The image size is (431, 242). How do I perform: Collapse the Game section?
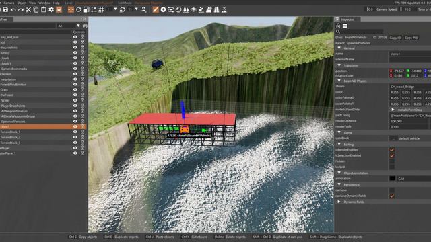(339, 132)
